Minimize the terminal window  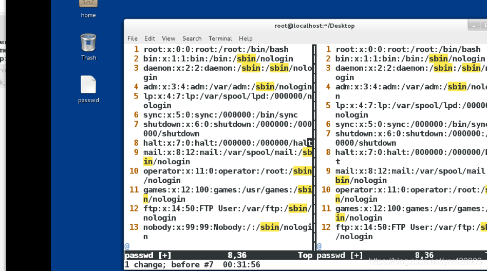(474, 26)
